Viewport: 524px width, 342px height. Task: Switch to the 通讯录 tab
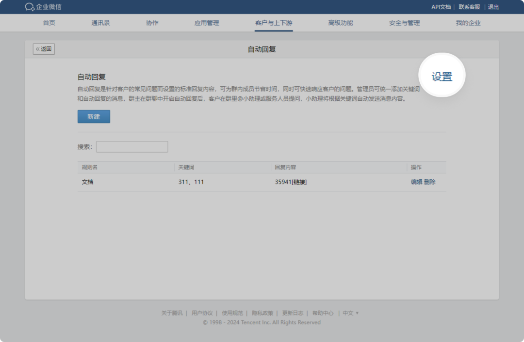click(x=100, y=23)
